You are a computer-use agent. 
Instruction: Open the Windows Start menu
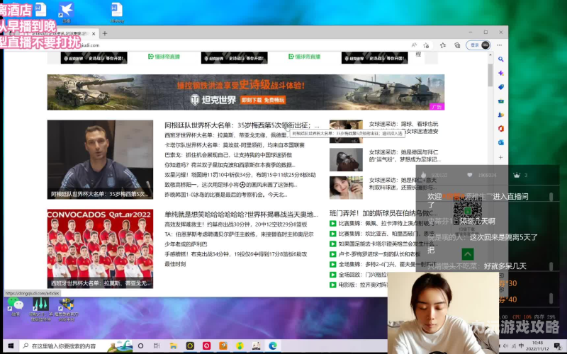point(11,346)
